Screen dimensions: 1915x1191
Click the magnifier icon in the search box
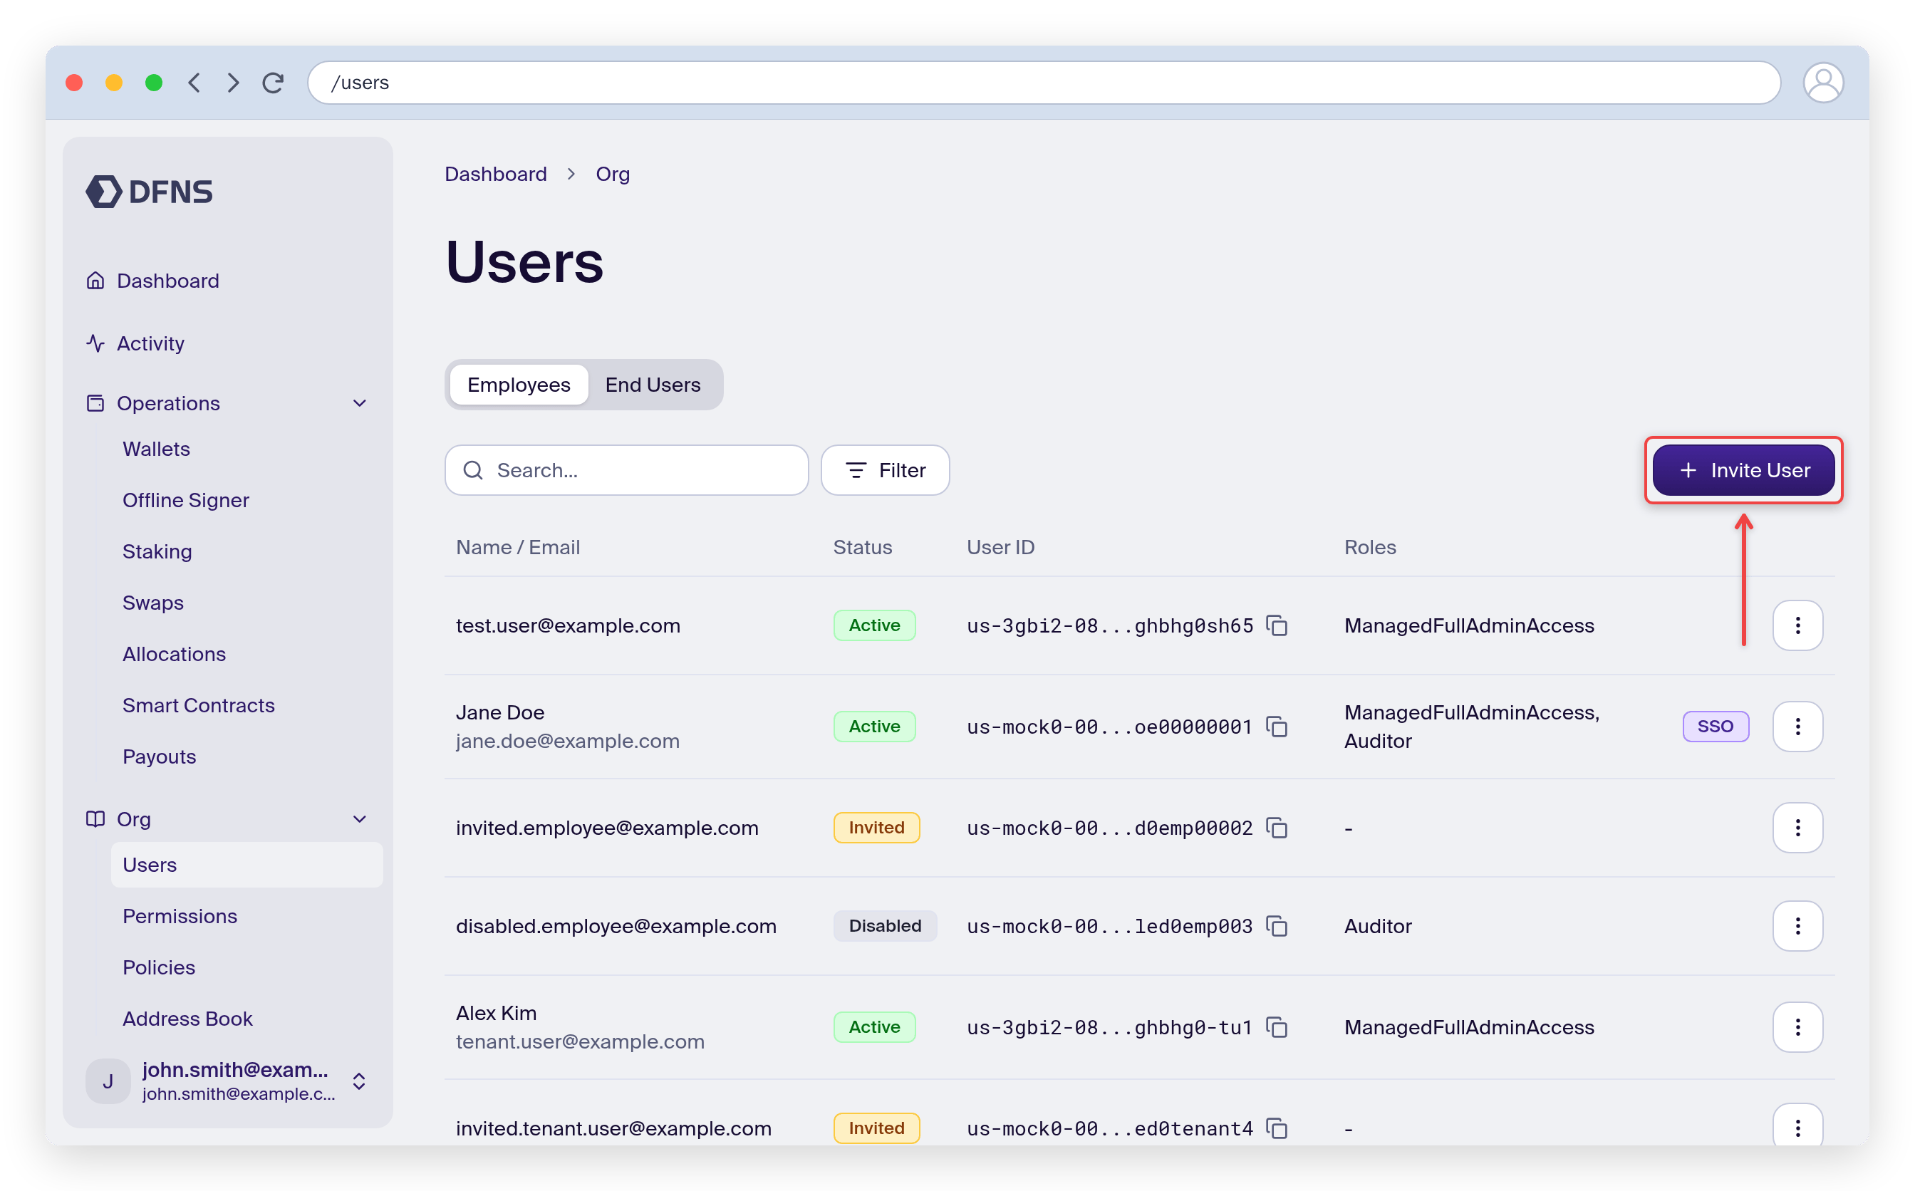(472, 470)
